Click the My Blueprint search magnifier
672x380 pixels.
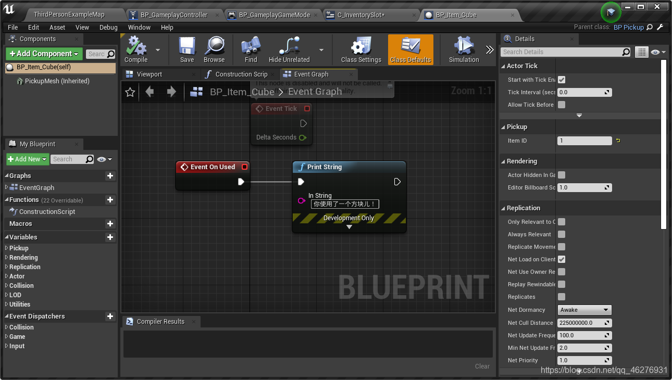(90, 159)
